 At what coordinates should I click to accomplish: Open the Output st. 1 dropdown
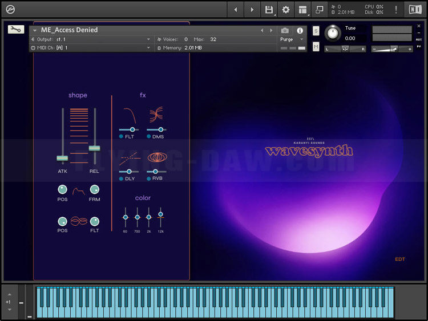(148, 39)
